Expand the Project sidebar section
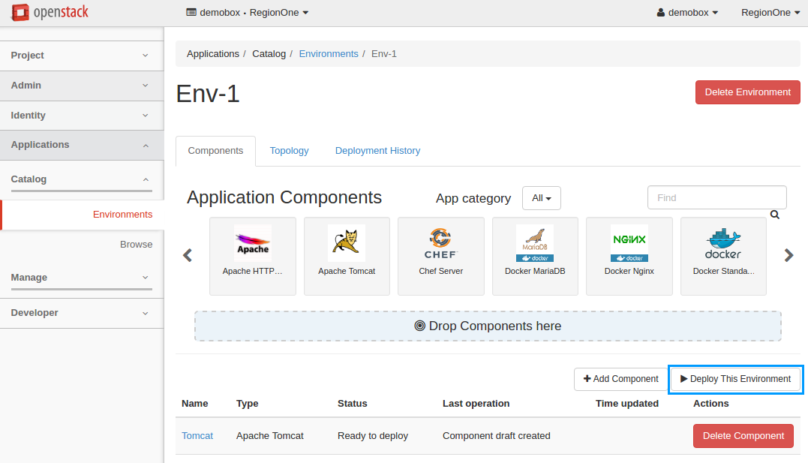 [81, 56]
